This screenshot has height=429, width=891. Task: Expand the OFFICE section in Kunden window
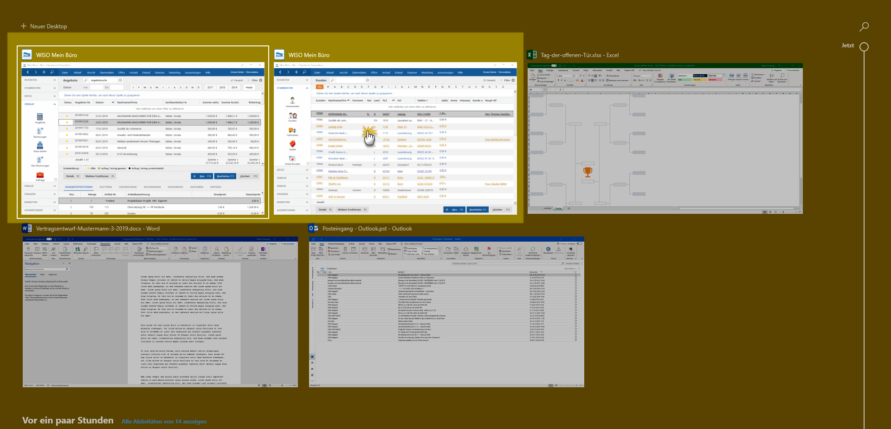(x=307, y=170)
